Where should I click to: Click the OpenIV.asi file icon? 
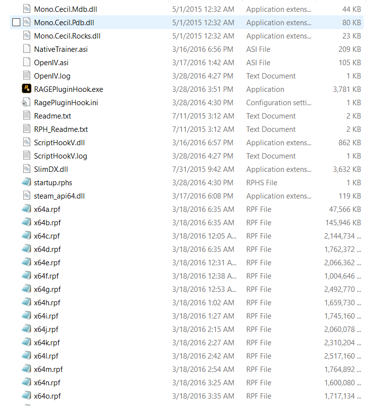pos(27,62)
